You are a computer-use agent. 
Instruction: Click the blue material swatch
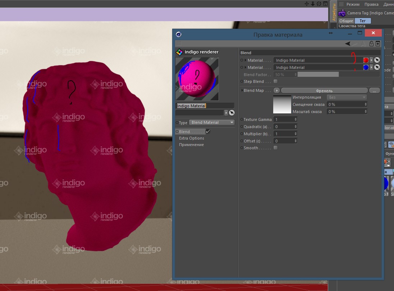366,67
